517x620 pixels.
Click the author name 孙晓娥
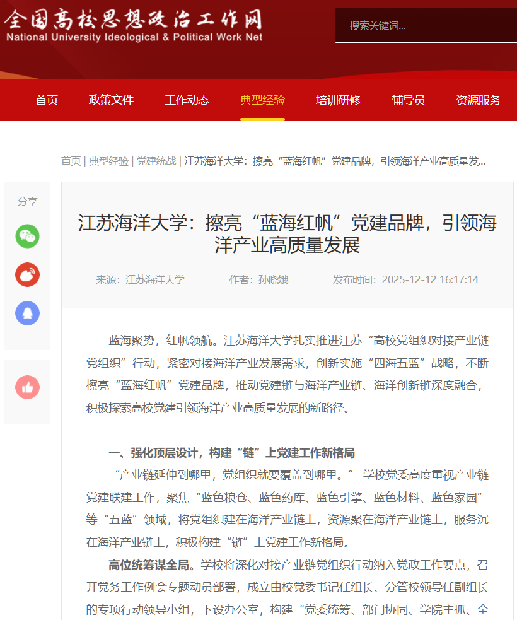tap(273, 279)
